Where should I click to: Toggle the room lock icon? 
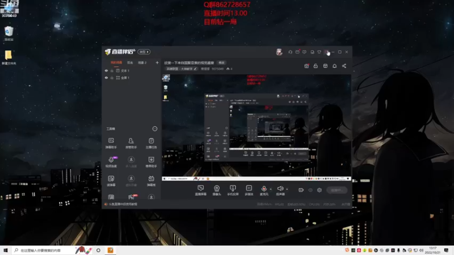point(316,66)
